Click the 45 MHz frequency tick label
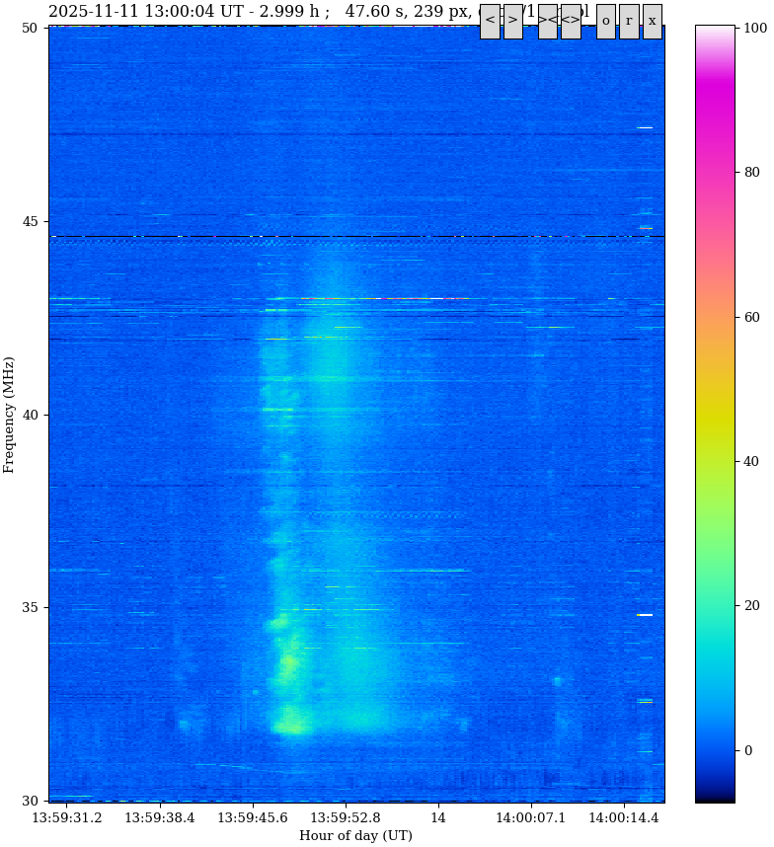774x847 pixels. (x=30, y=222)
